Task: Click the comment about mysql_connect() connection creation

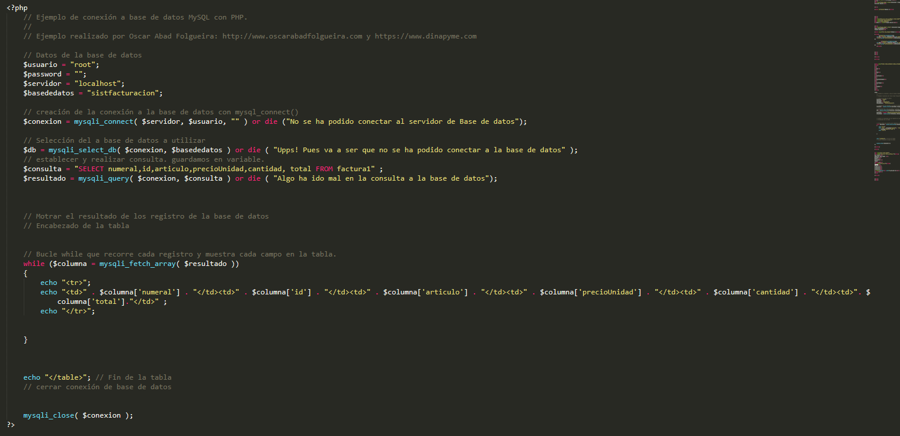Action: 161,112
